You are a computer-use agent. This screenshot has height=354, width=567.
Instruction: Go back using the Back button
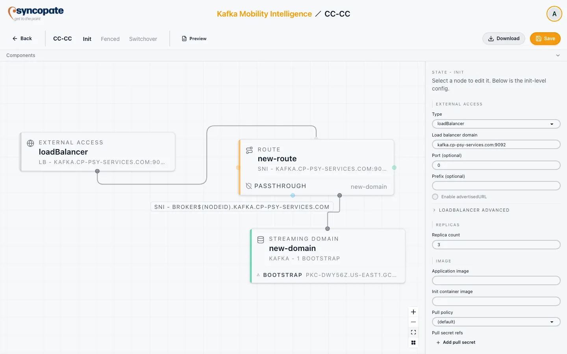coord(22,39)
